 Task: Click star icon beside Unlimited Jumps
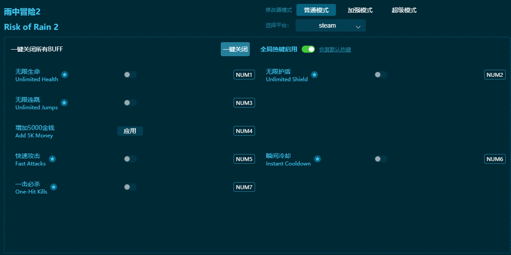[64, 103]
